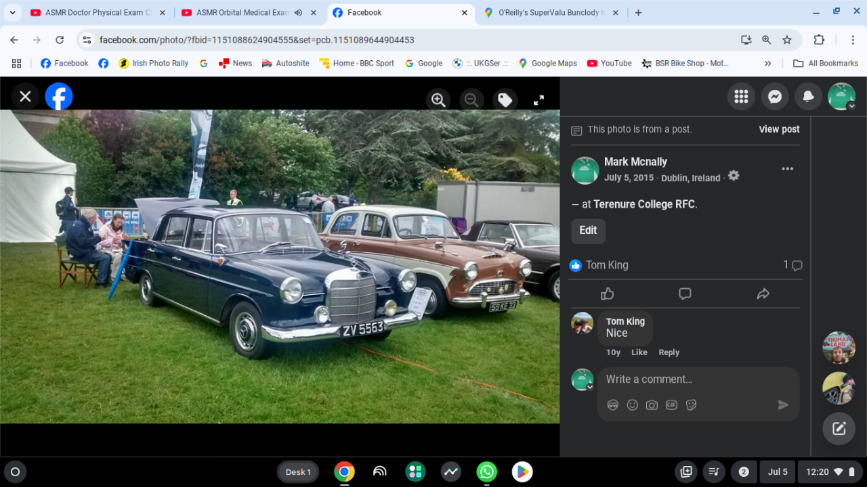
Task: Click the View post link
Action: tap(779, 129)
